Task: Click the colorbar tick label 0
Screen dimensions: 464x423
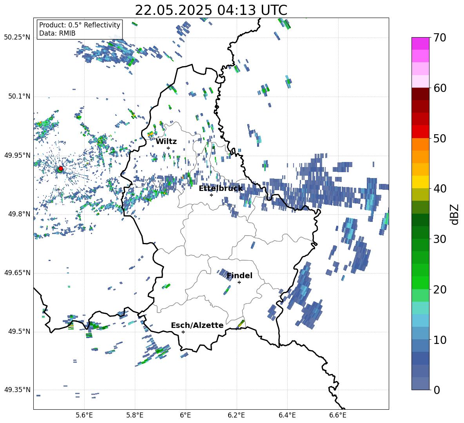Action: (437, 390)
